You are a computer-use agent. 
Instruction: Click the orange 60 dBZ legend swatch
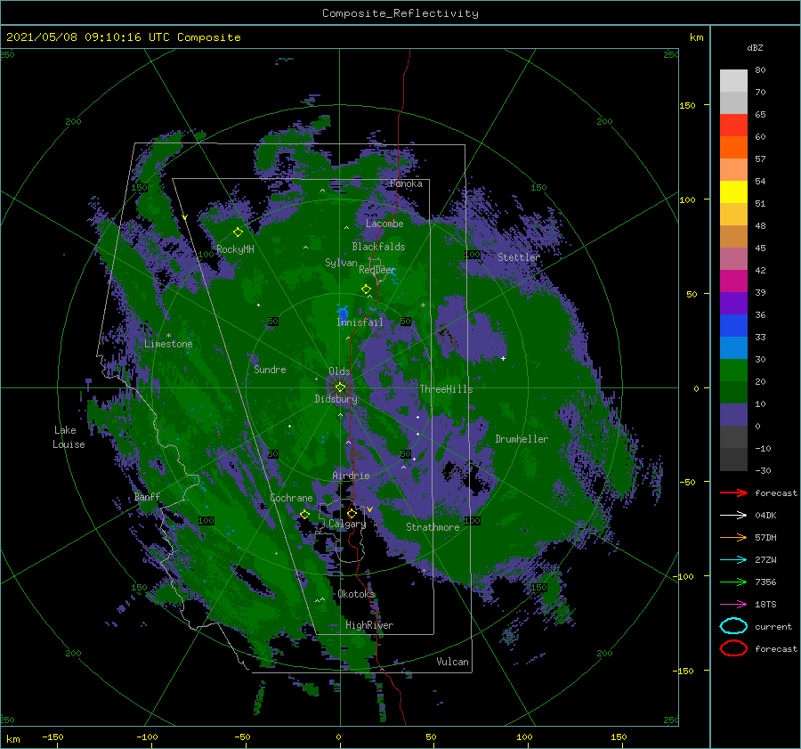[733, 148]
